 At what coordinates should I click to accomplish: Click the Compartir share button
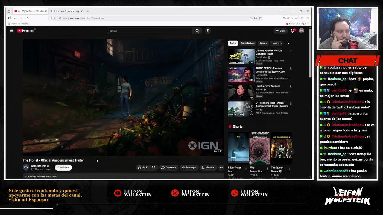(168, 168)
